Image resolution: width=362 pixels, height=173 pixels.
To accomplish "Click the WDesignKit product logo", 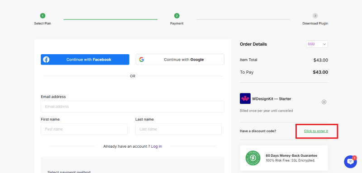I will pyautogui.click(x=245, y=98).
